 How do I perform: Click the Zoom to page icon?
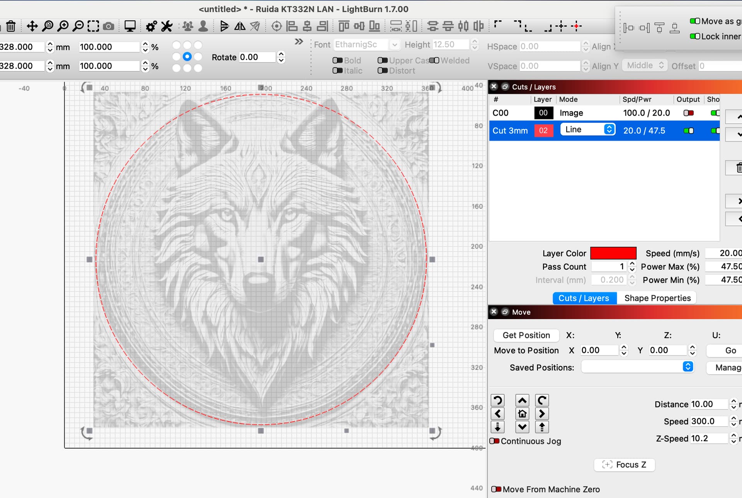pyautogui.click(x=48, y=26)
